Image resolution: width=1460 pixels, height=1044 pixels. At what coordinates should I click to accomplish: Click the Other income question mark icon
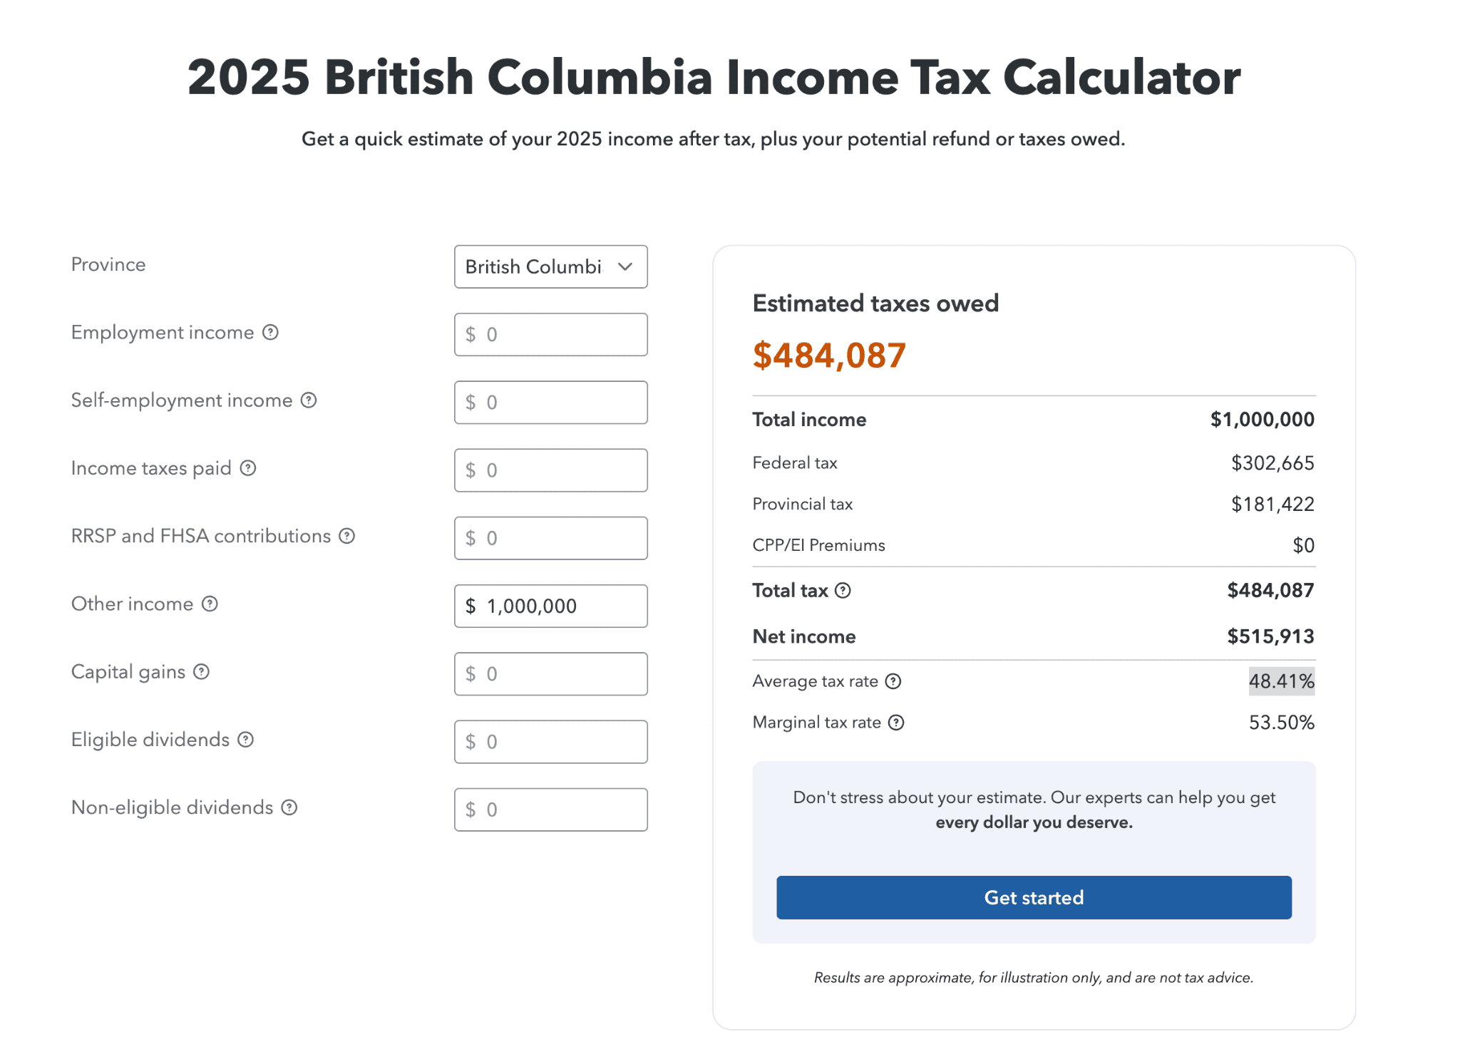pos(210,604)
